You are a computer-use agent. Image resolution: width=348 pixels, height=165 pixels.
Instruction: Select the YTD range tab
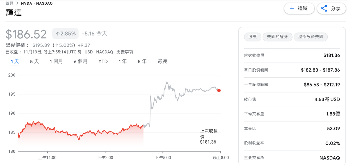(x=103, y=62)
